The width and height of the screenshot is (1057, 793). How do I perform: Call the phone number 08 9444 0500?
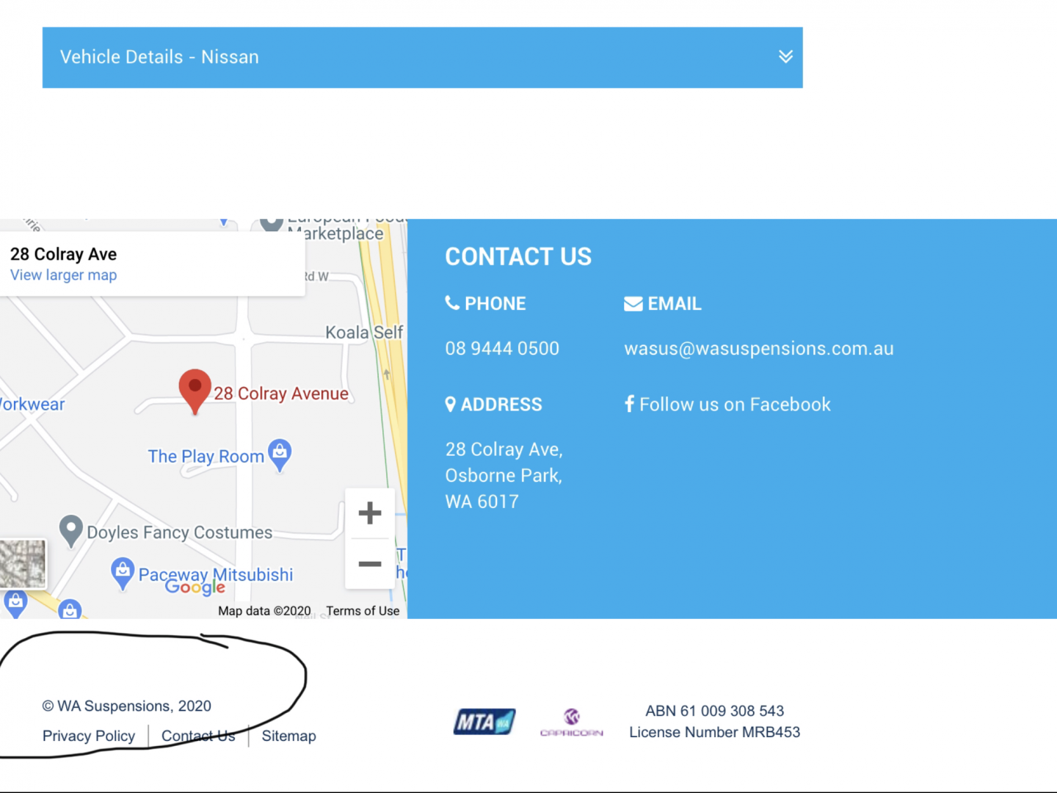[502, 349]
